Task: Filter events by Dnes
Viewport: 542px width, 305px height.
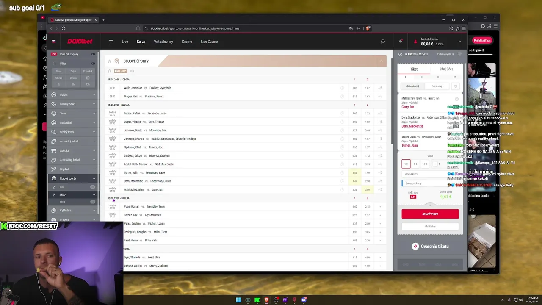Action: (x=59, y=71)
